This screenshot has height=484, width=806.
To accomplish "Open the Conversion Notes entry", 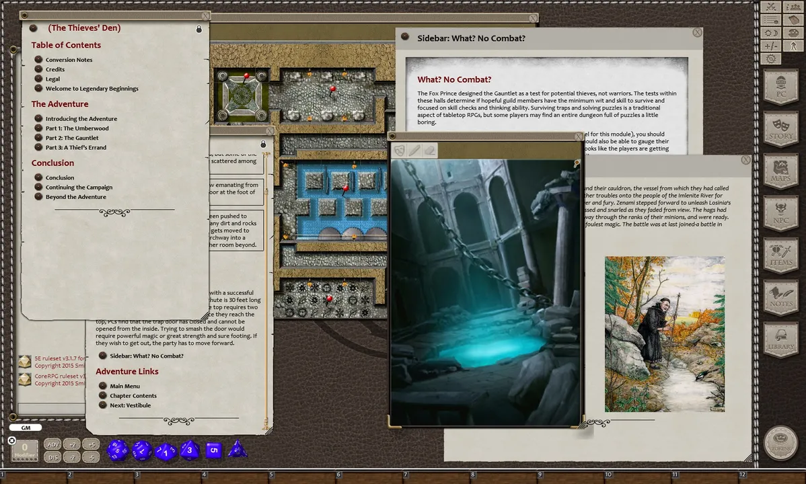I will point(69,60).
